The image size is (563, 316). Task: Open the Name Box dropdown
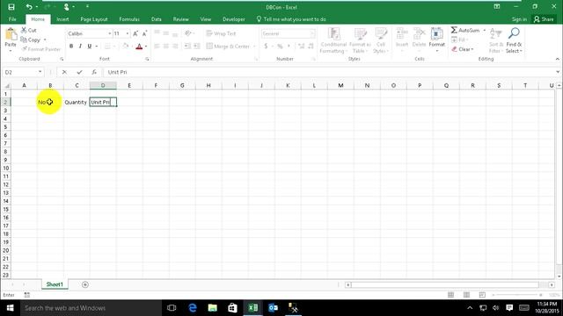tap(40, 72)
